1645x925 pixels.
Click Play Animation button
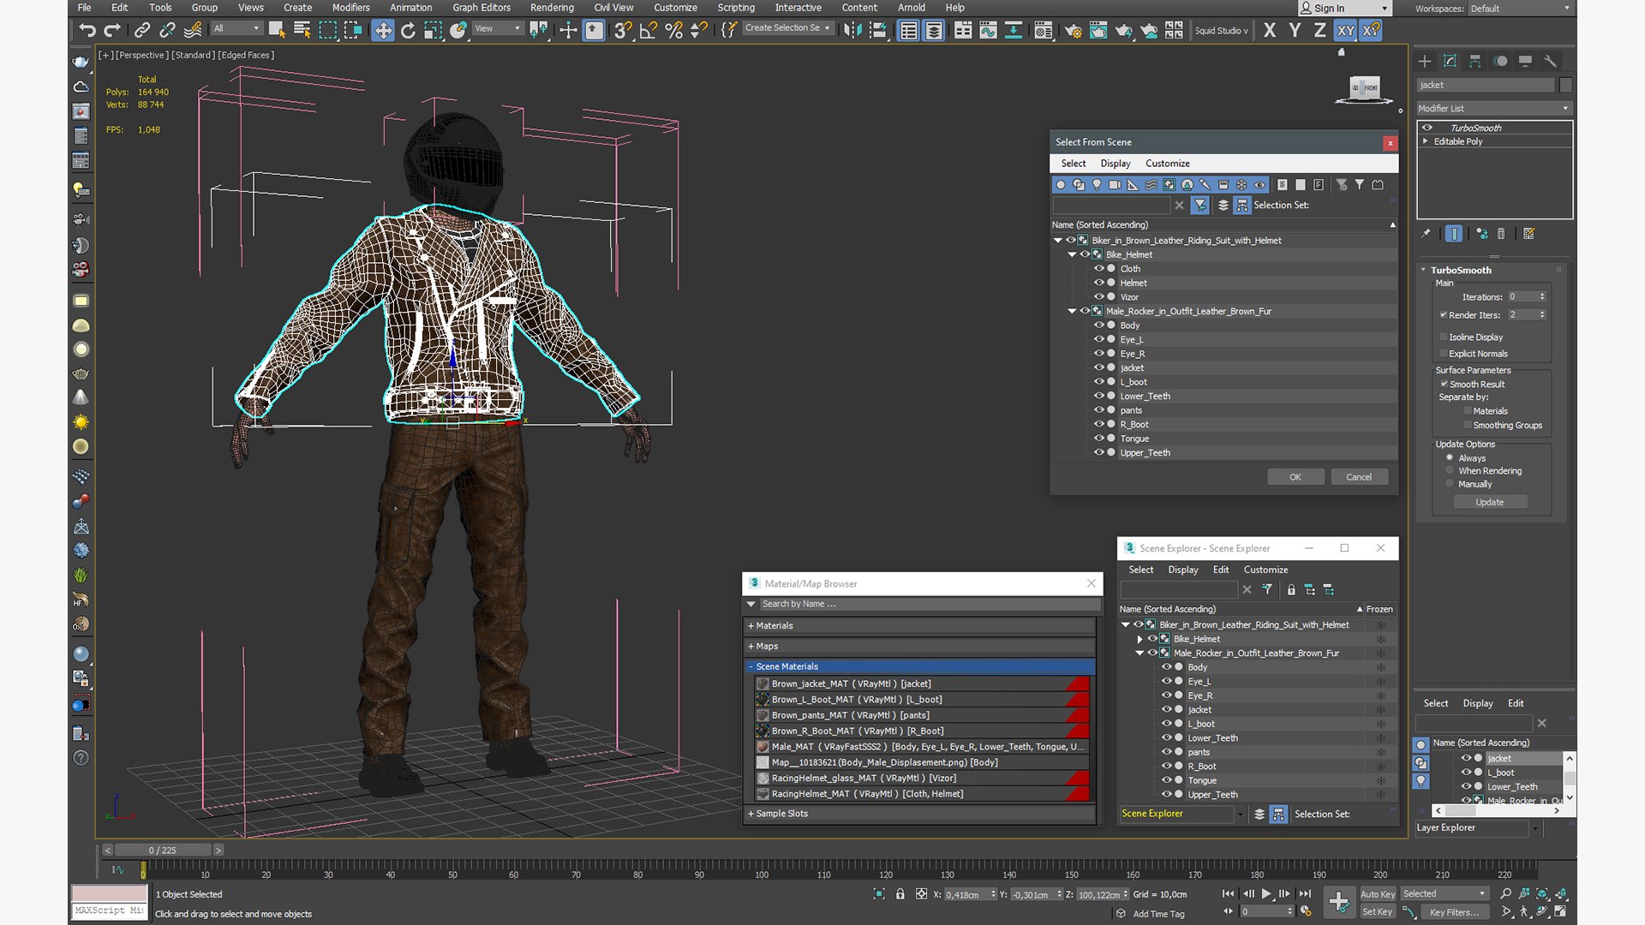[1266, 893]
